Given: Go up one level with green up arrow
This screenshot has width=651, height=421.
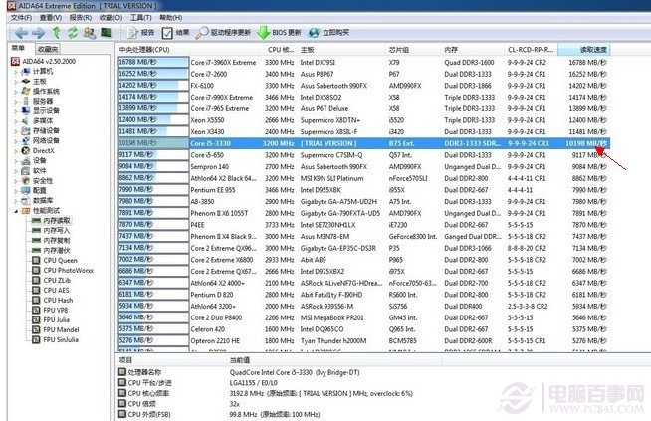Looking at the screenshot, I should click(x=57, y=32).
